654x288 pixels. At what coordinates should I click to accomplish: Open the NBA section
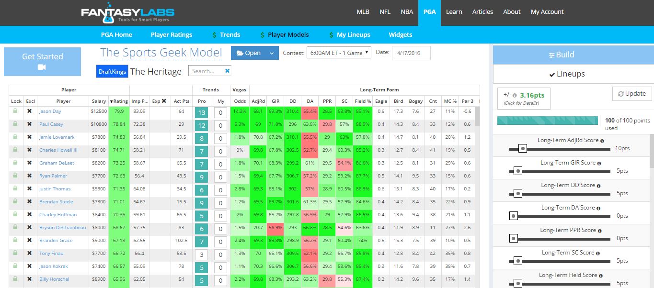(x=407, y=12)
